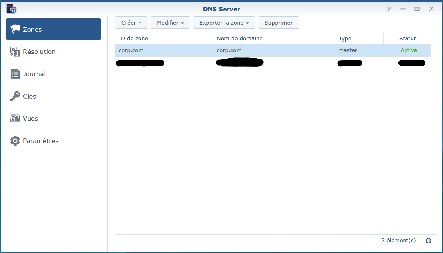This screenshot has height=253, width=443.
Task: Maximize the DNS Server window
Action: (x=417, y=9)
